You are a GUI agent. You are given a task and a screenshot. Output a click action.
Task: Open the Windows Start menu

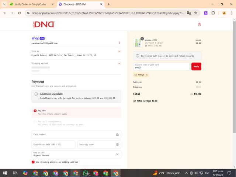5,173
